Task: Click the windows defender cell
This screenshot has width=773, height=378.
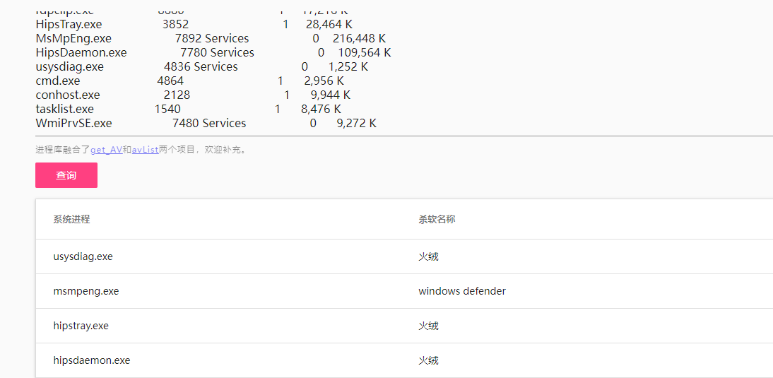Action: (462, 291)
